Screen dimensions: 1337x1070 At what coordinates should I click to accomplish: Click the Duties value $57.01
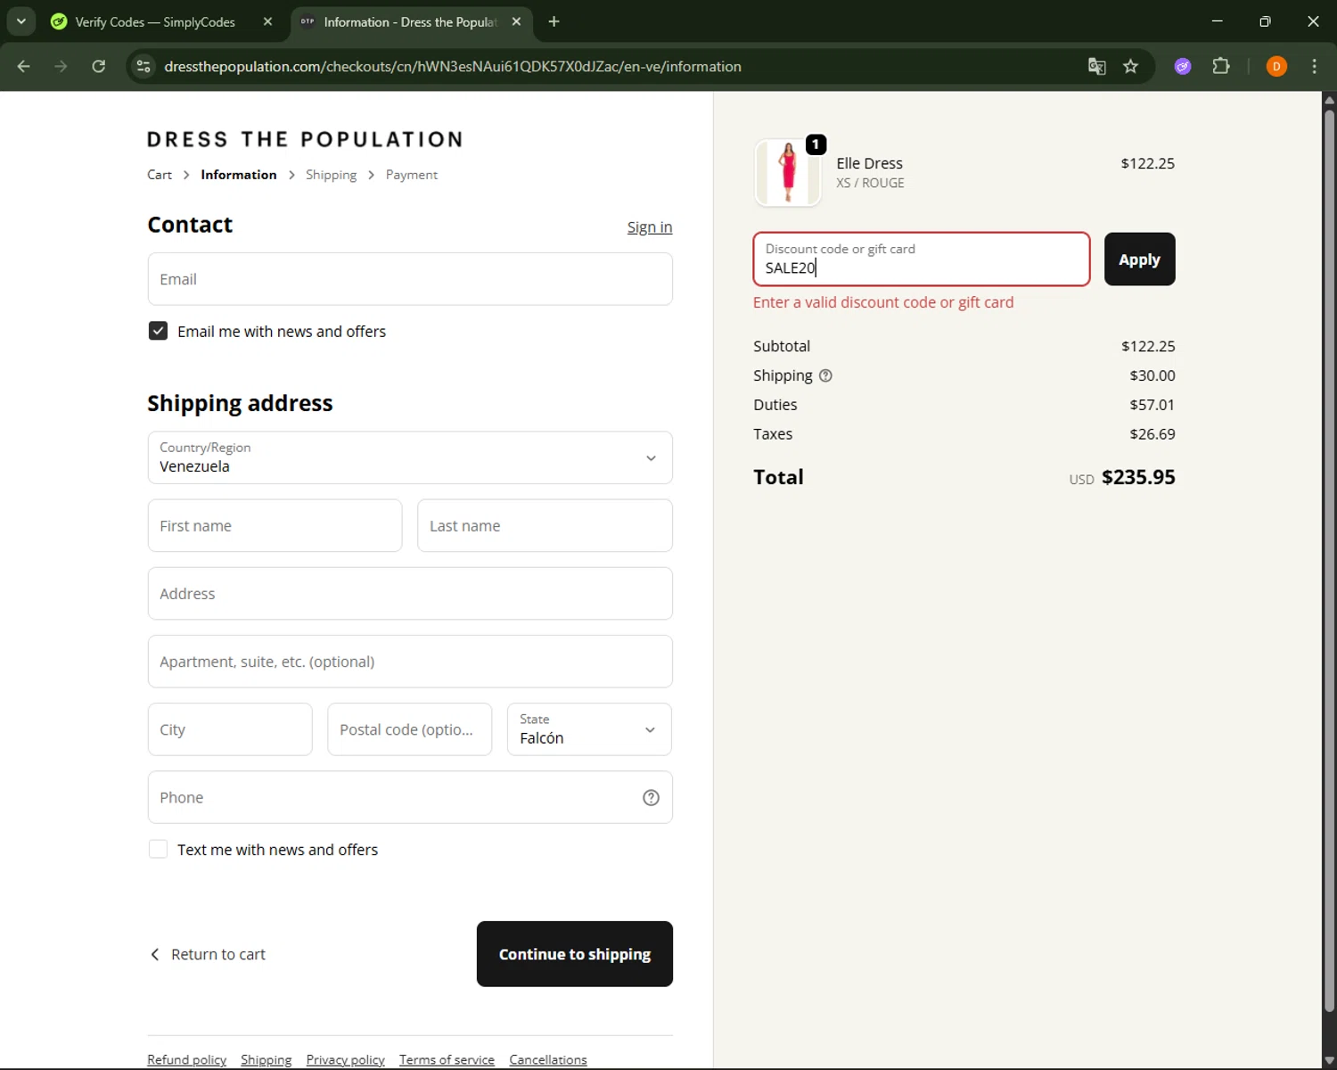(1152, 405)
